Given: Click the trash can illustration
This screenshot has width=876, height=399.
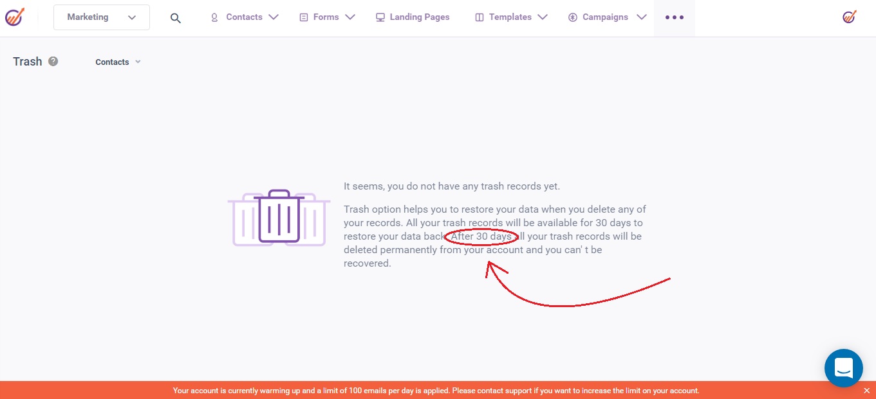Looking at the screenshot, I should (x=279, y=217).
